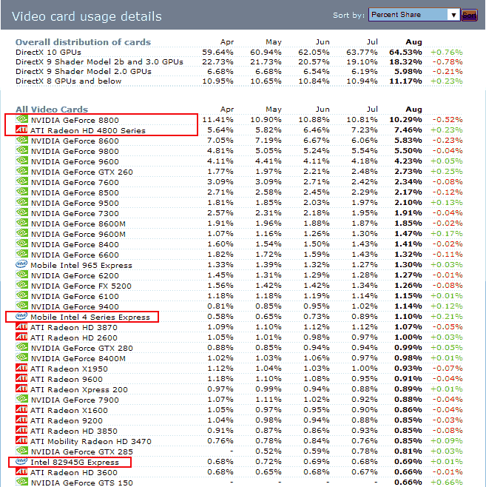Click Intel icon beside Mobile Intel 4 Series Express
Screen dimensions: 486x487
(x=21, y=316)
